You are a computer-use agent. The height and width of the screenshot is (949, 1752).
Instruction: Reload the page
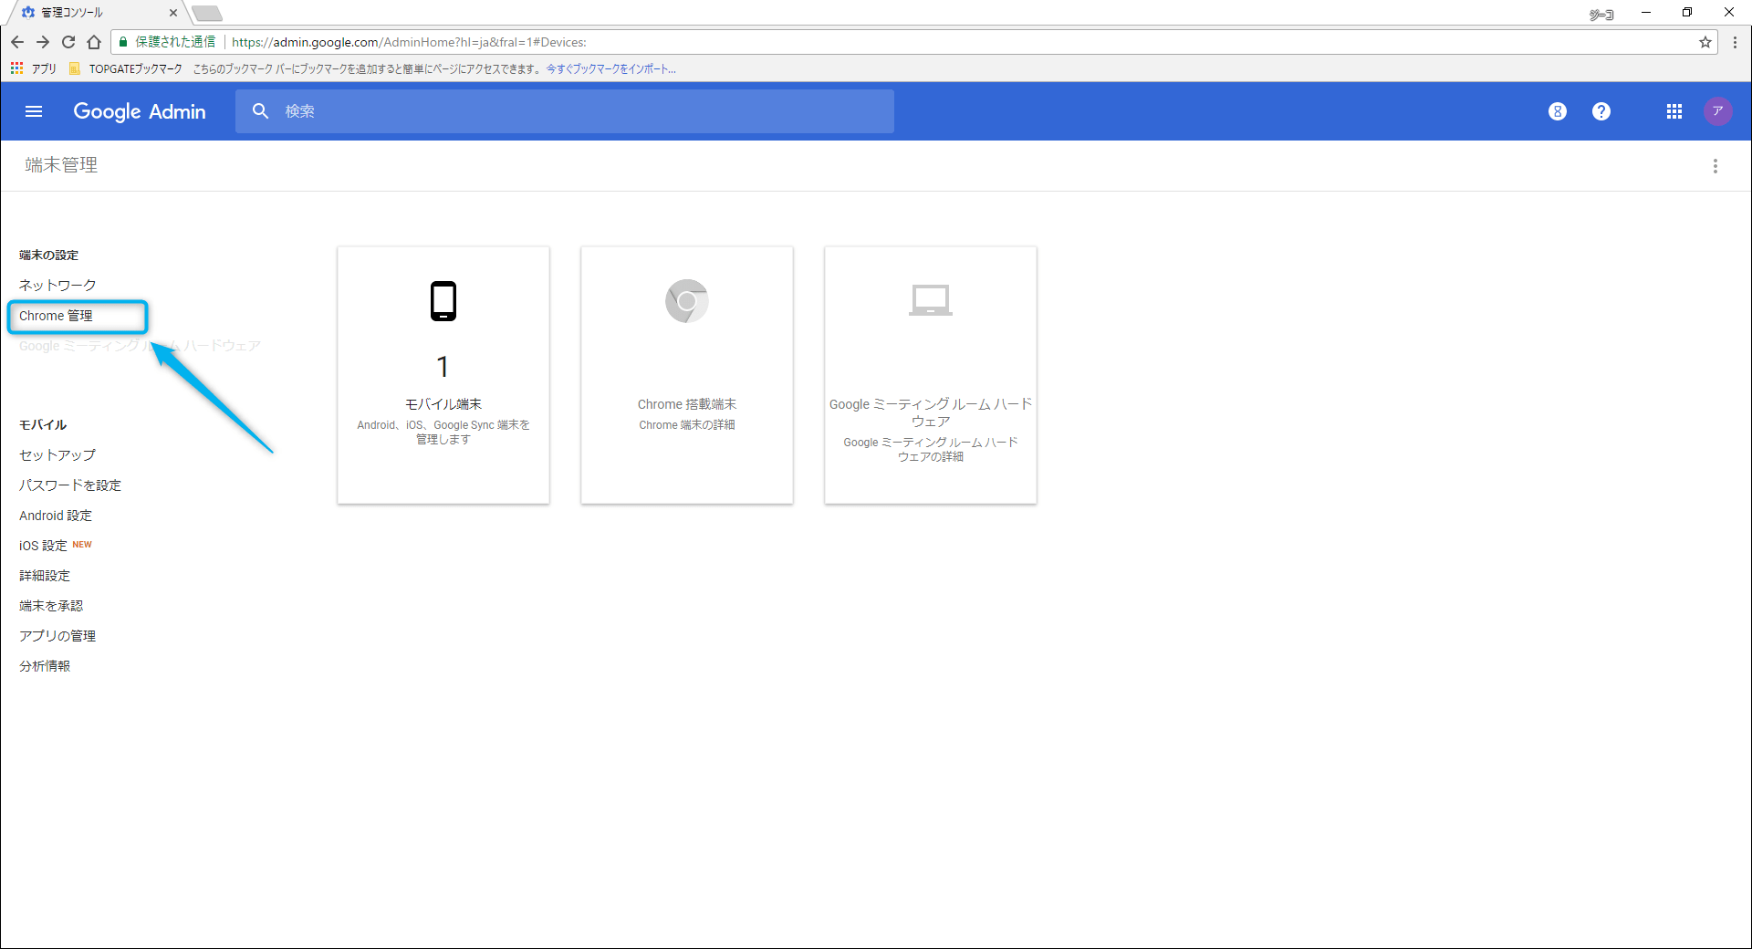tap(68, 42)
